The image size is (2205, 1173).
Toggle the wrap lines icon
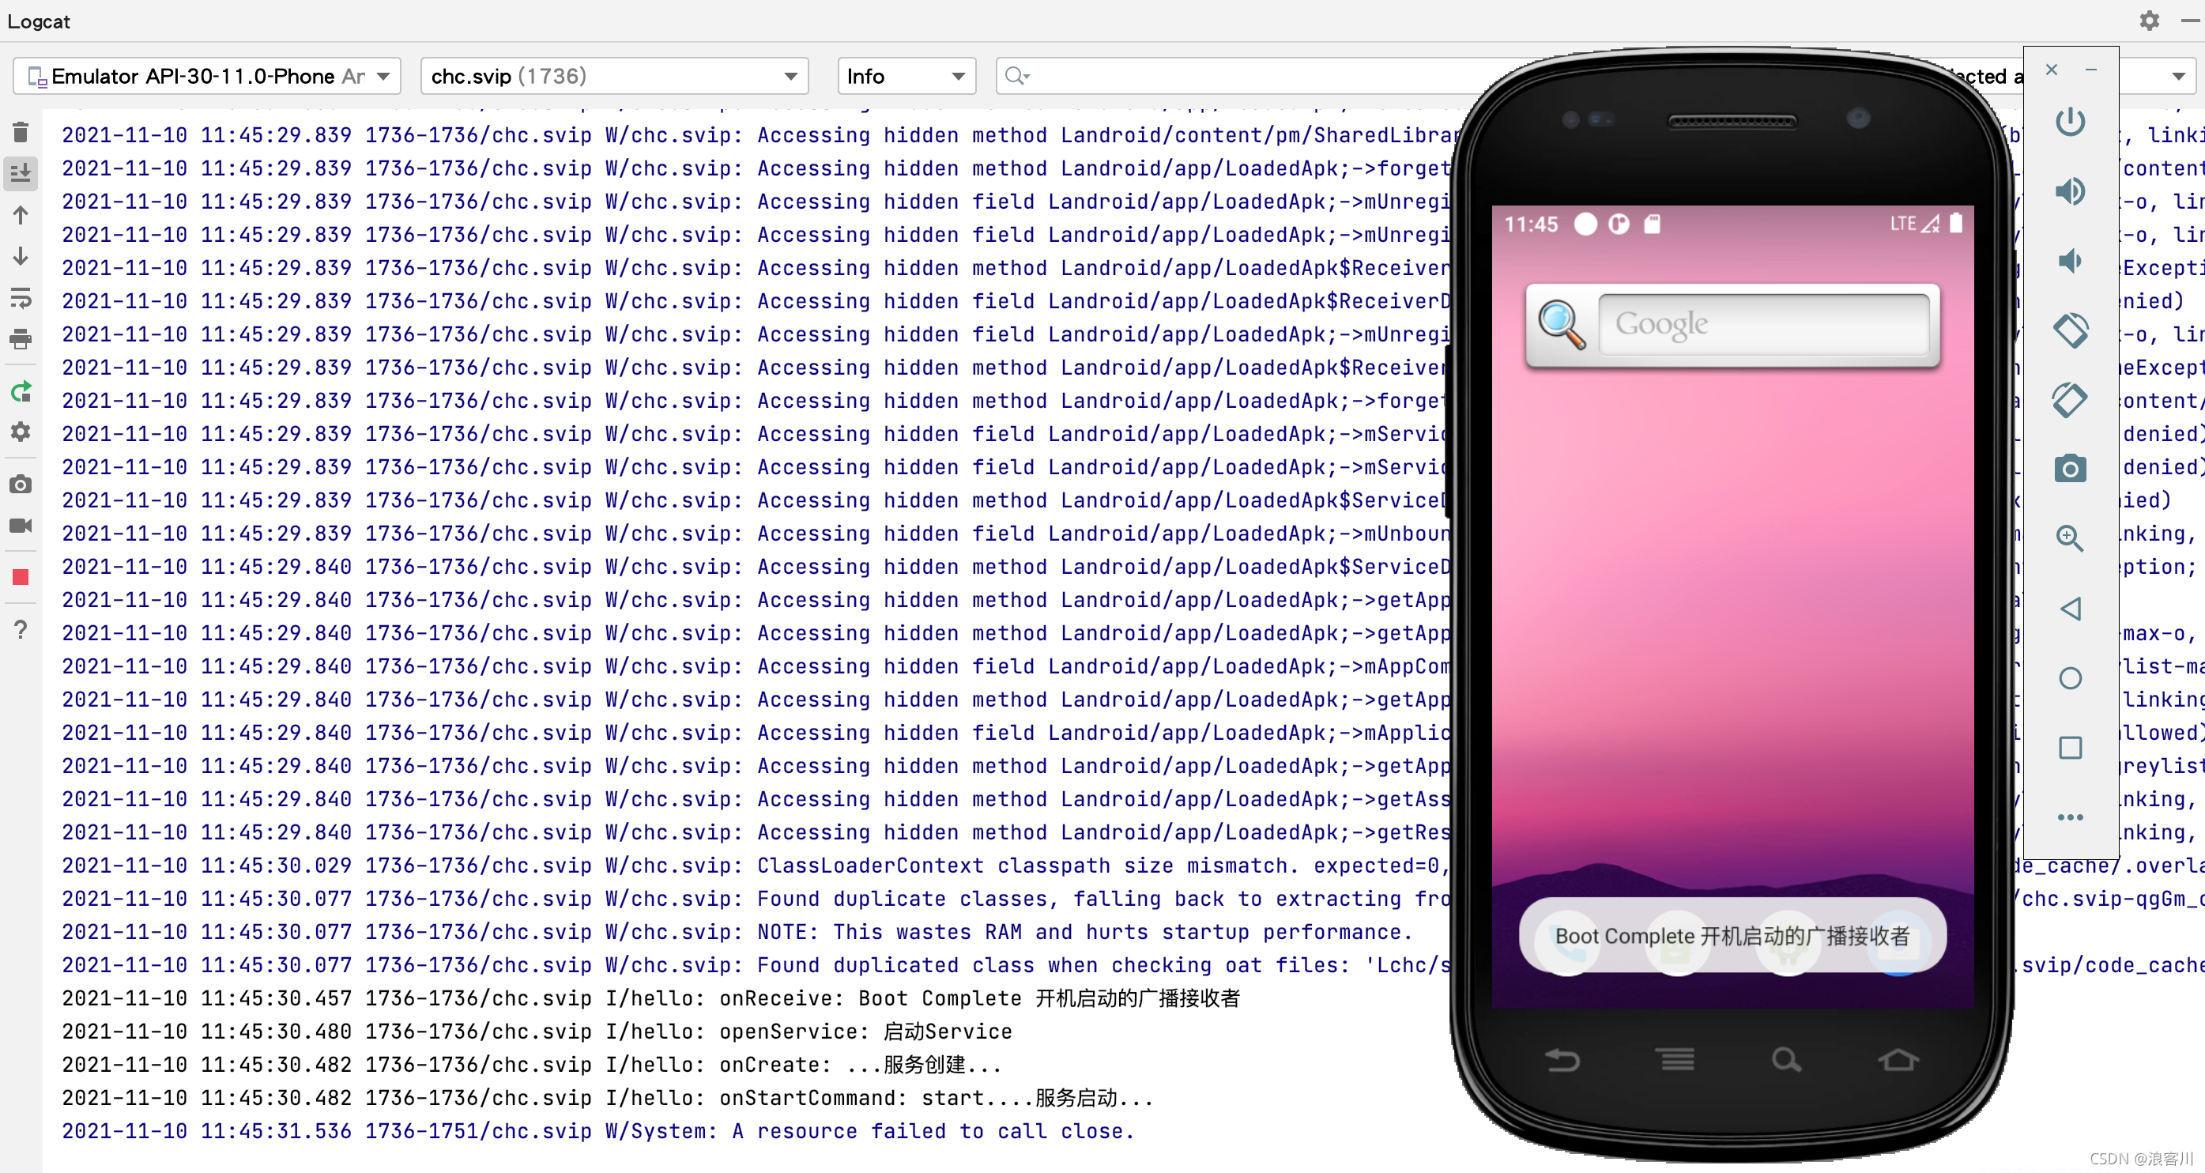point(21,298)
